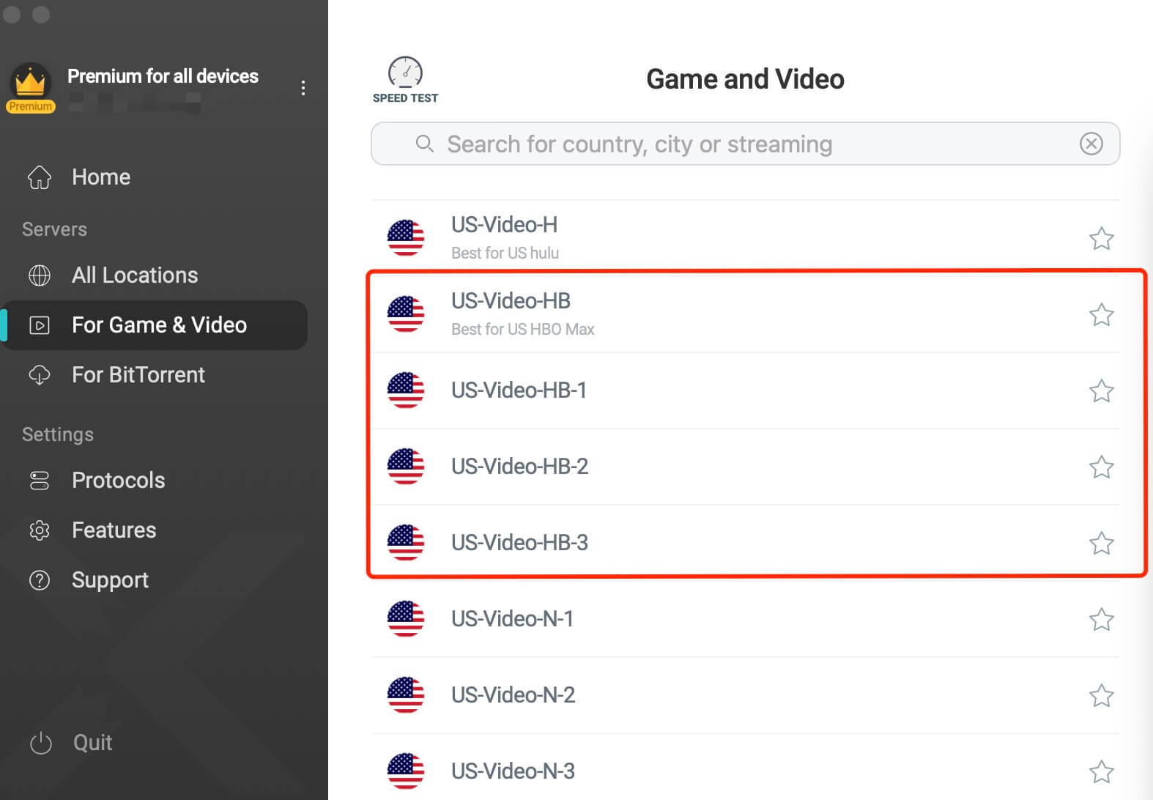The height and width of the screenshot is (800, 1153).
Task: Click the For BitTorrent cloud icon
Action: (40, 375)
